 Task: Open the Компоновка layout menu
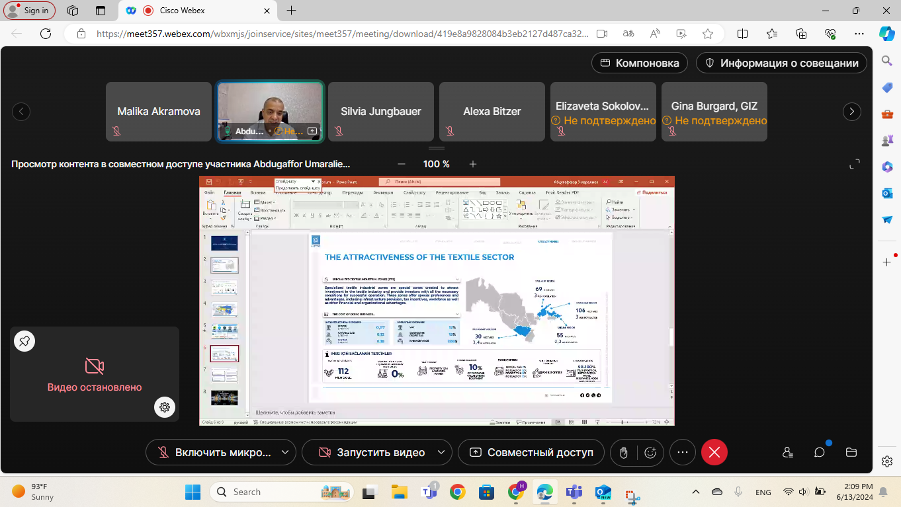[640, 63]
